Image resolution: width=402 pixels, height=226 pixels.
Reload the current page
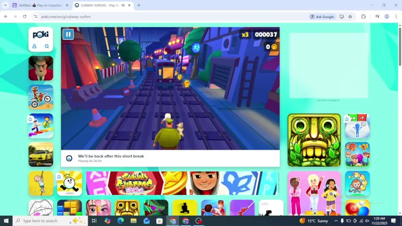(25, 16)
